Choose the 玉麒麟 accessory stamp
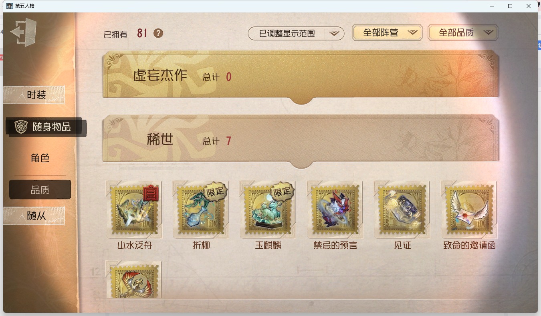The image size is (541, 316). click(x=268, y=209)
